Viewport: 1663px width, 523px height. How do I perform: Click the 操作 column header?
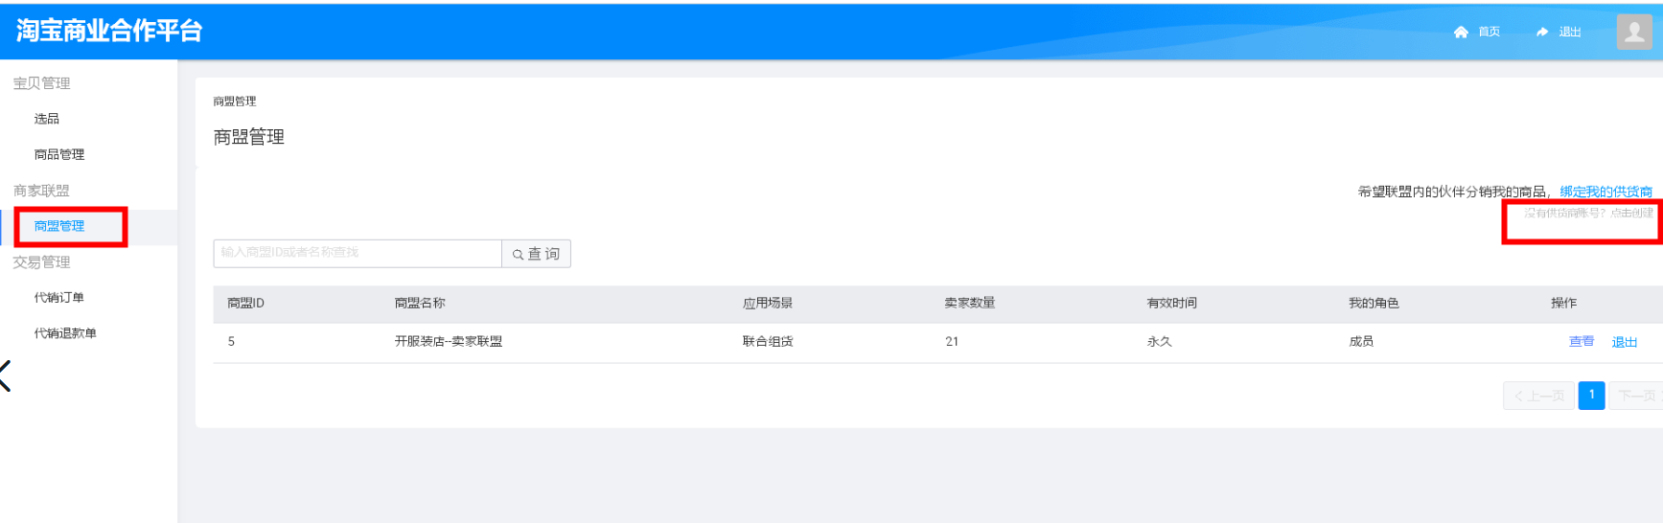[1564, 304]
